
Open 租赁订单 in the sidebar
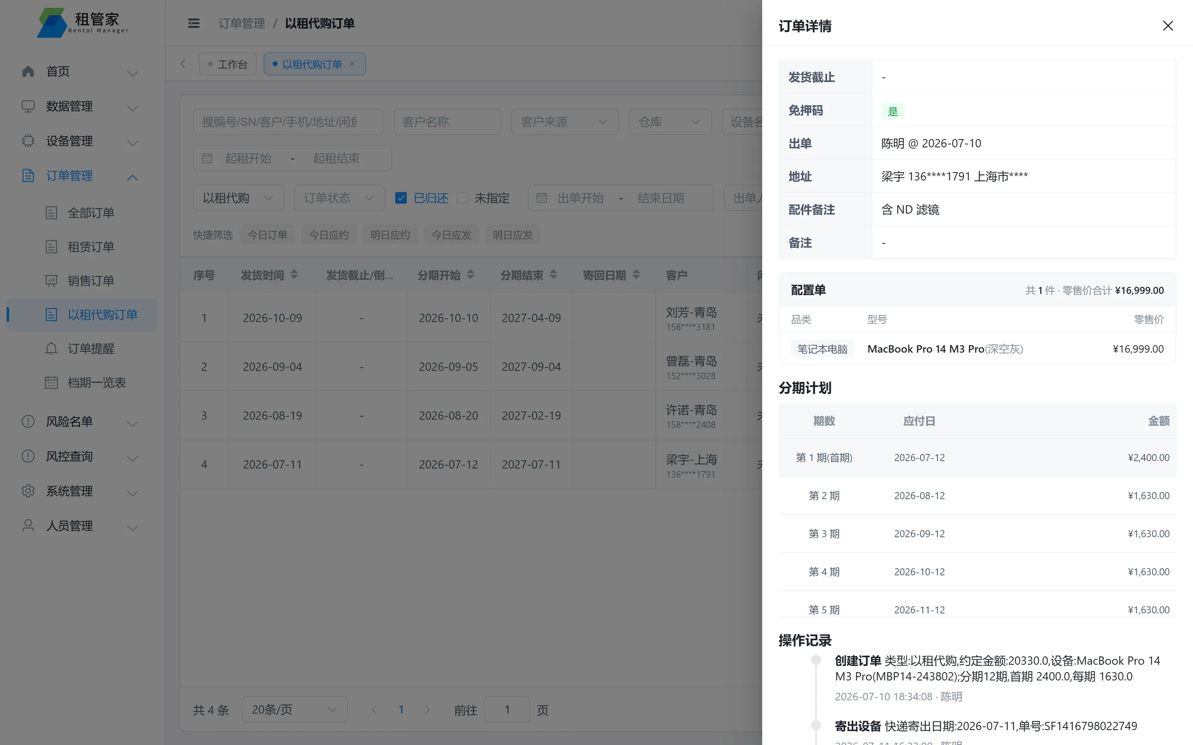82,247
